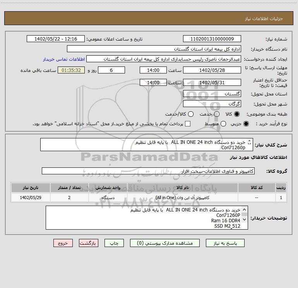This screenshot has width=298, height=288.
Task: Click the cell کامپیوتر آل این وان (All in One)
Action: (183, 198)
